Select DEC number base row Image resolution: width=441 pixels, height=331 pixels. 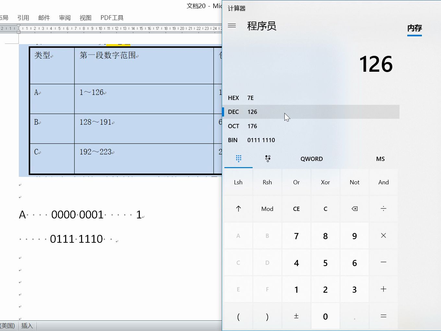tap(311, 112)
